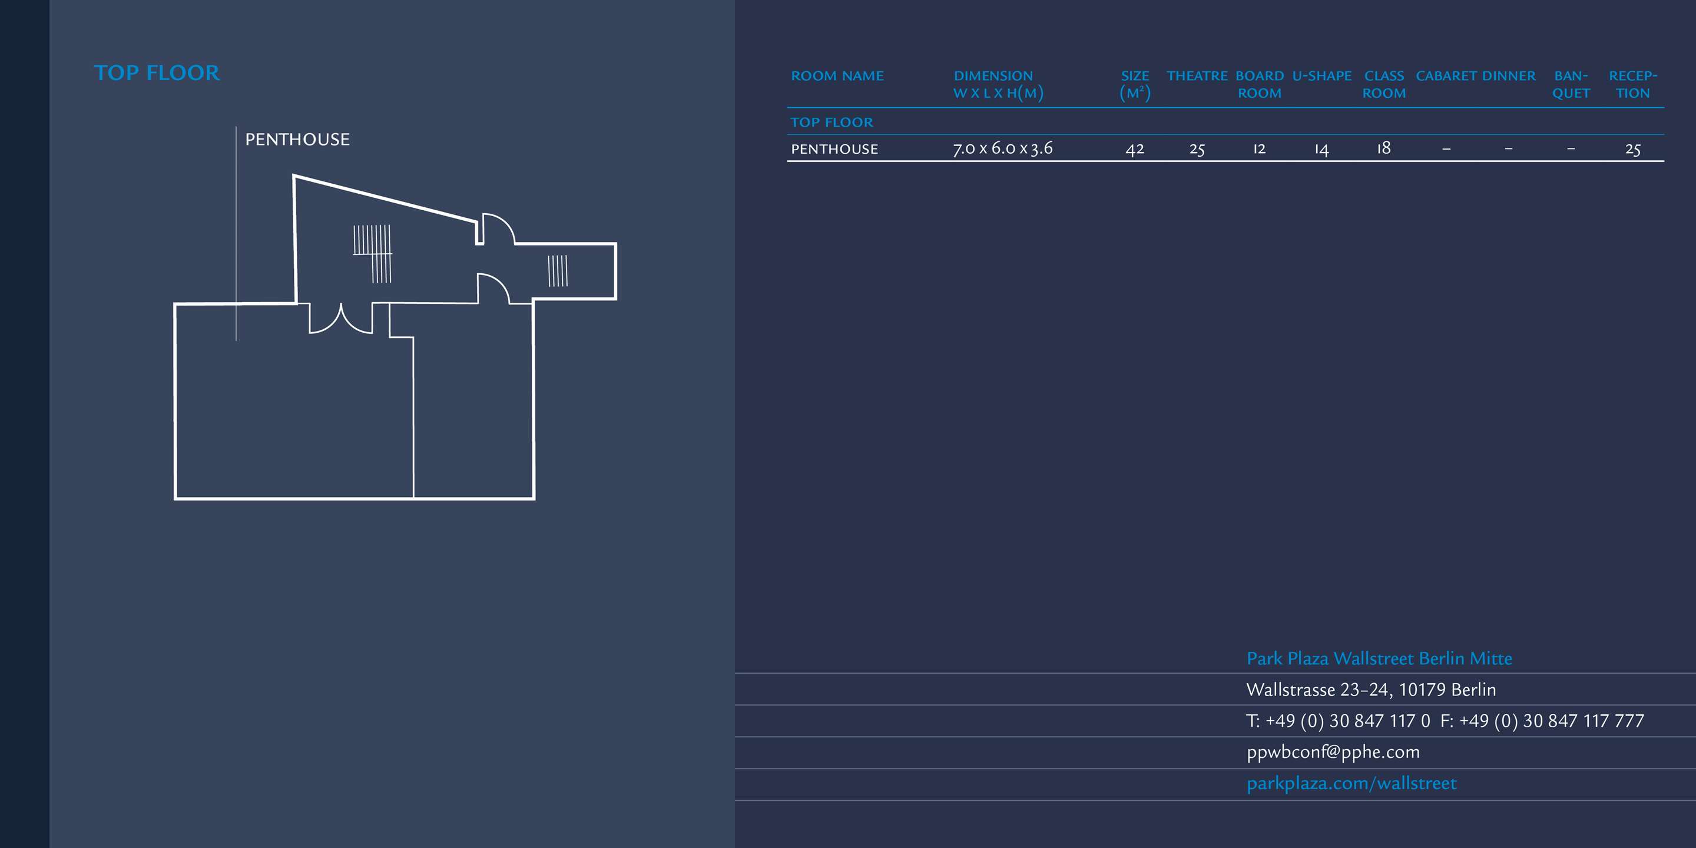Image resolution: width=1696 pixels, height=848 pixels.
Task: Click the DINNER column header
Action: click(x=1508, y=76)
